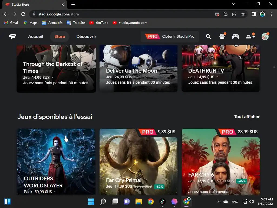Open Actualités bookmark

click(x=52, y=23)
